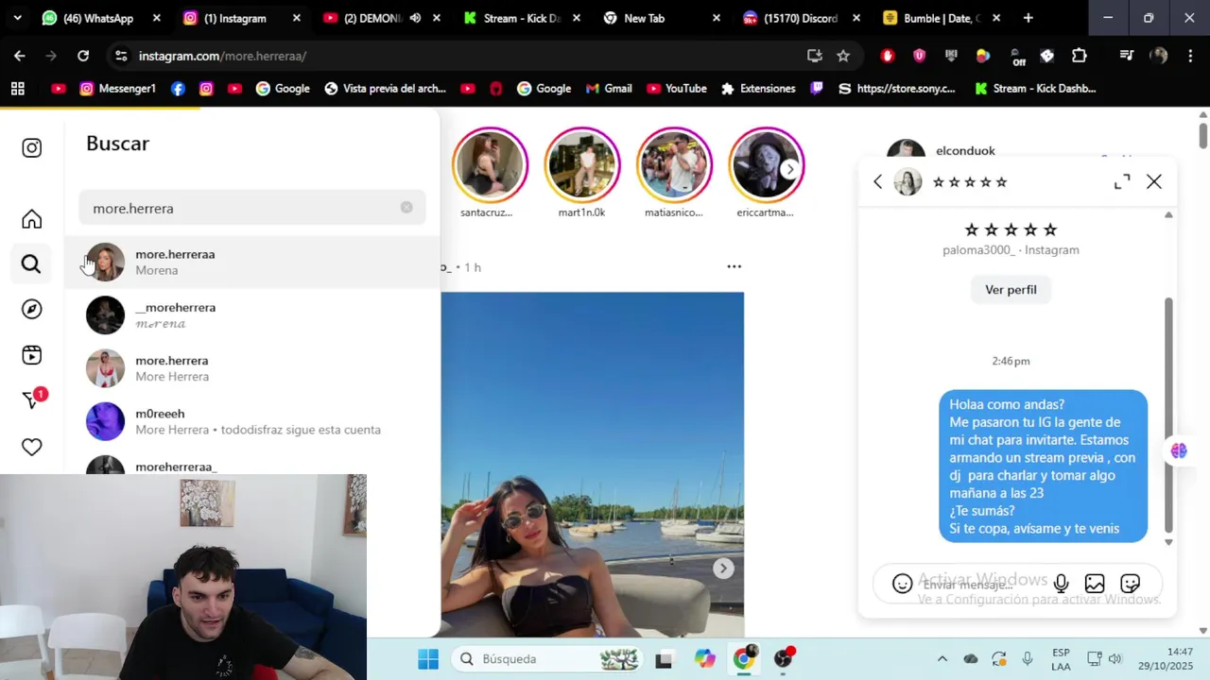Select the m0reeeh search result
Screen dimensions: 1210x680
[x=252, y=421]
